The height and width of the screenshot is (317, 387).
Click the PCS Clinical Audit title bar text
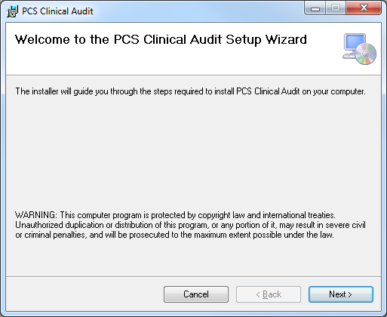tap(57, 11)
